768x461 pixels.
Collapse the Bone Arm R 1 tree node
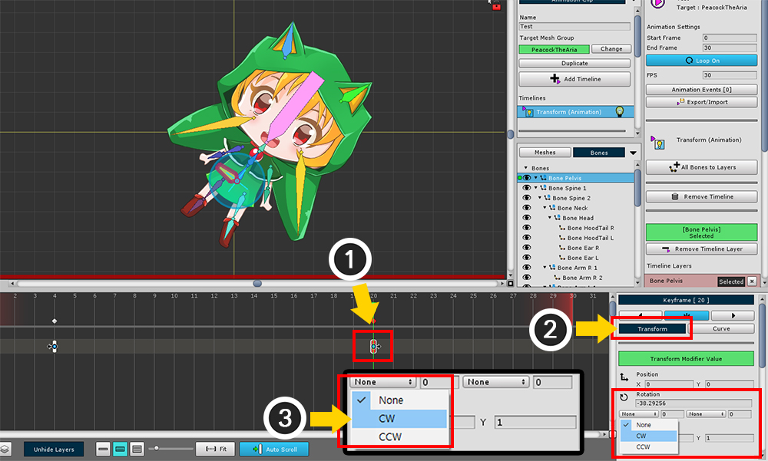click(545, 268)
